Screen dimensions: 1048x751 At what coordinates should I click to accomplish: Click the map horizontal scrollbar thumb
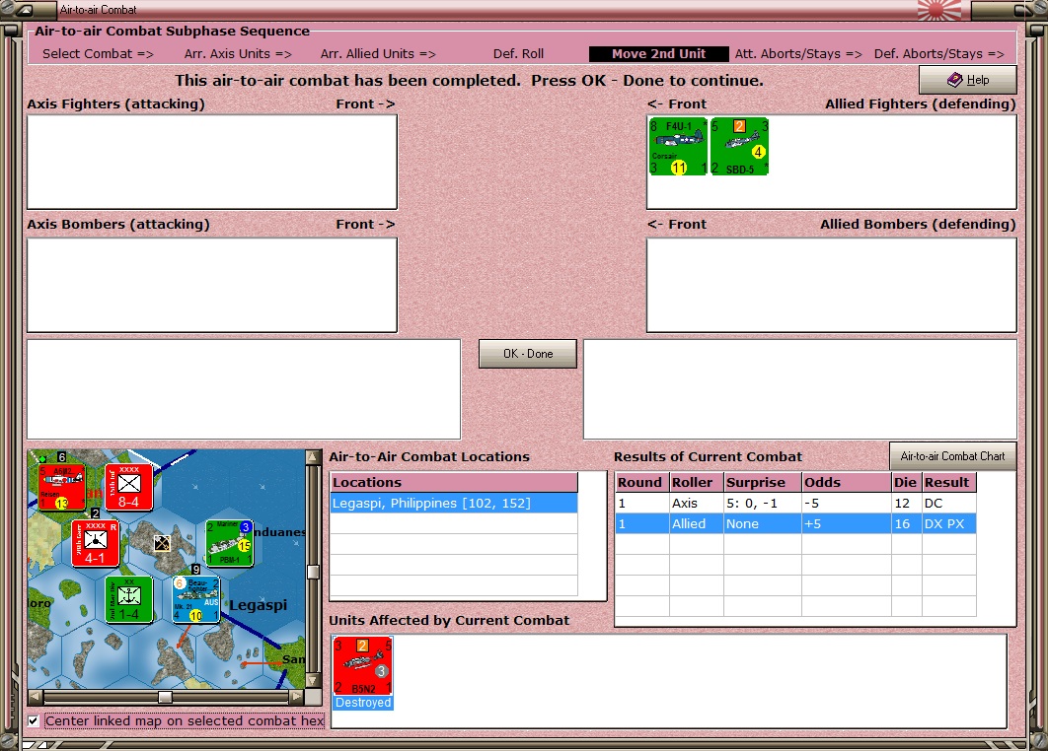[165, 697]
